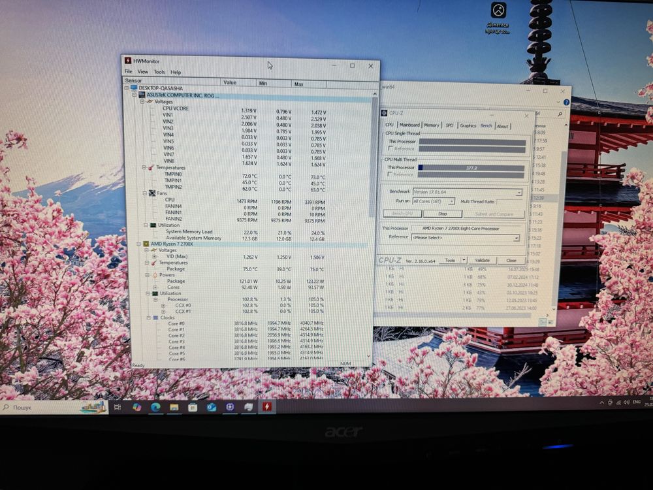
Task: Click the help question mark icon in Explorer window
Action: pos(566,102)
